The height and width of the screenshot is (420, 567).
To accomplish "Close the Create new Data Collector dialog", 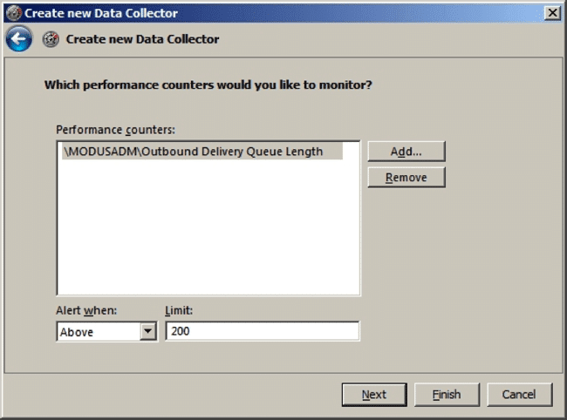I will click(x=551, y=13).
